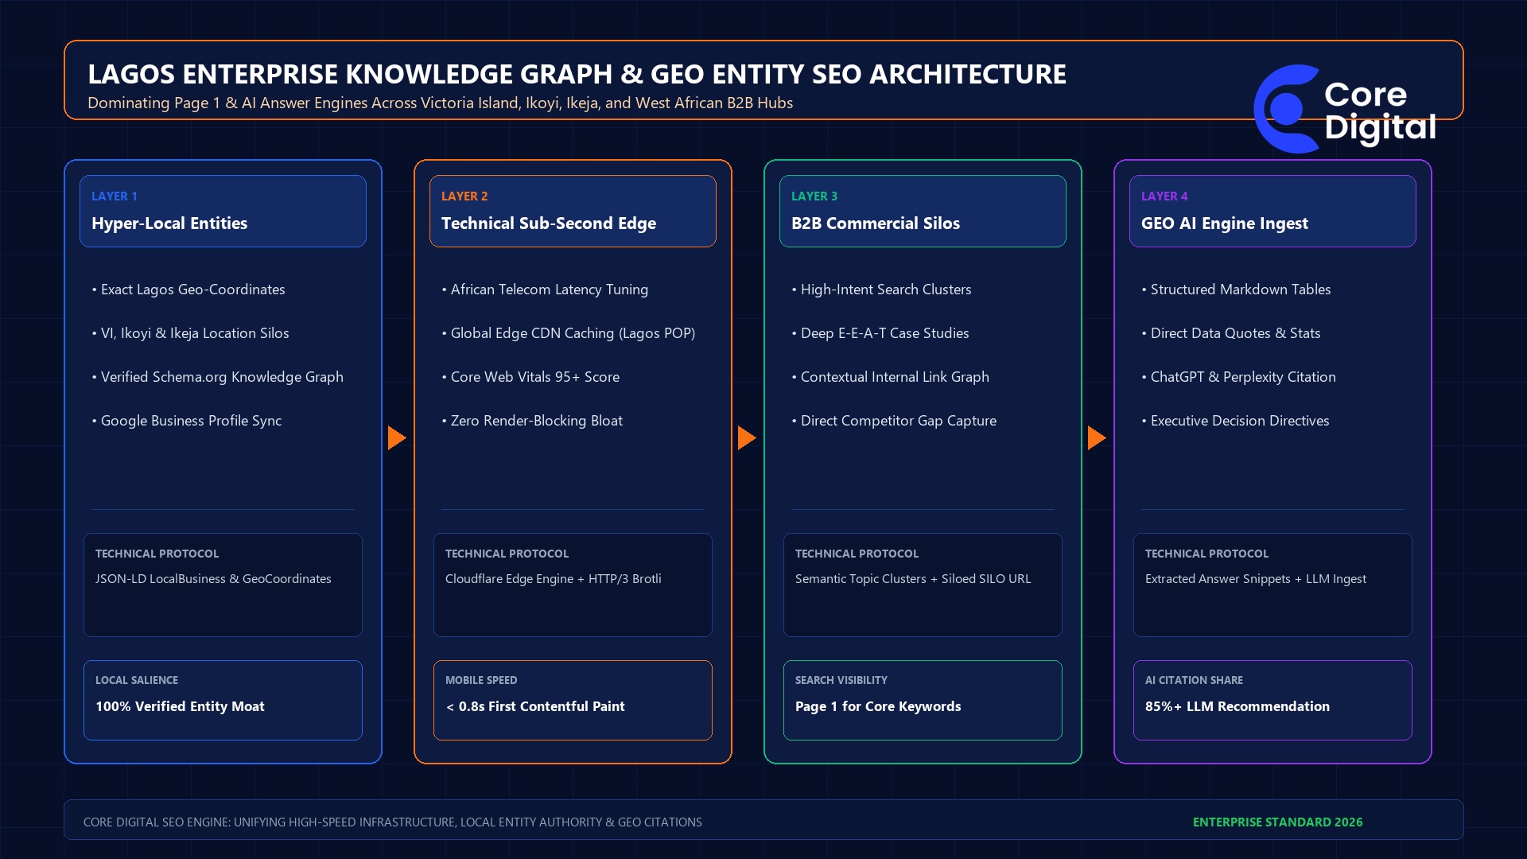Screen dimensions: 1527x859
Task: Click the "LAYER 1" label
Action: pos(115,196)
